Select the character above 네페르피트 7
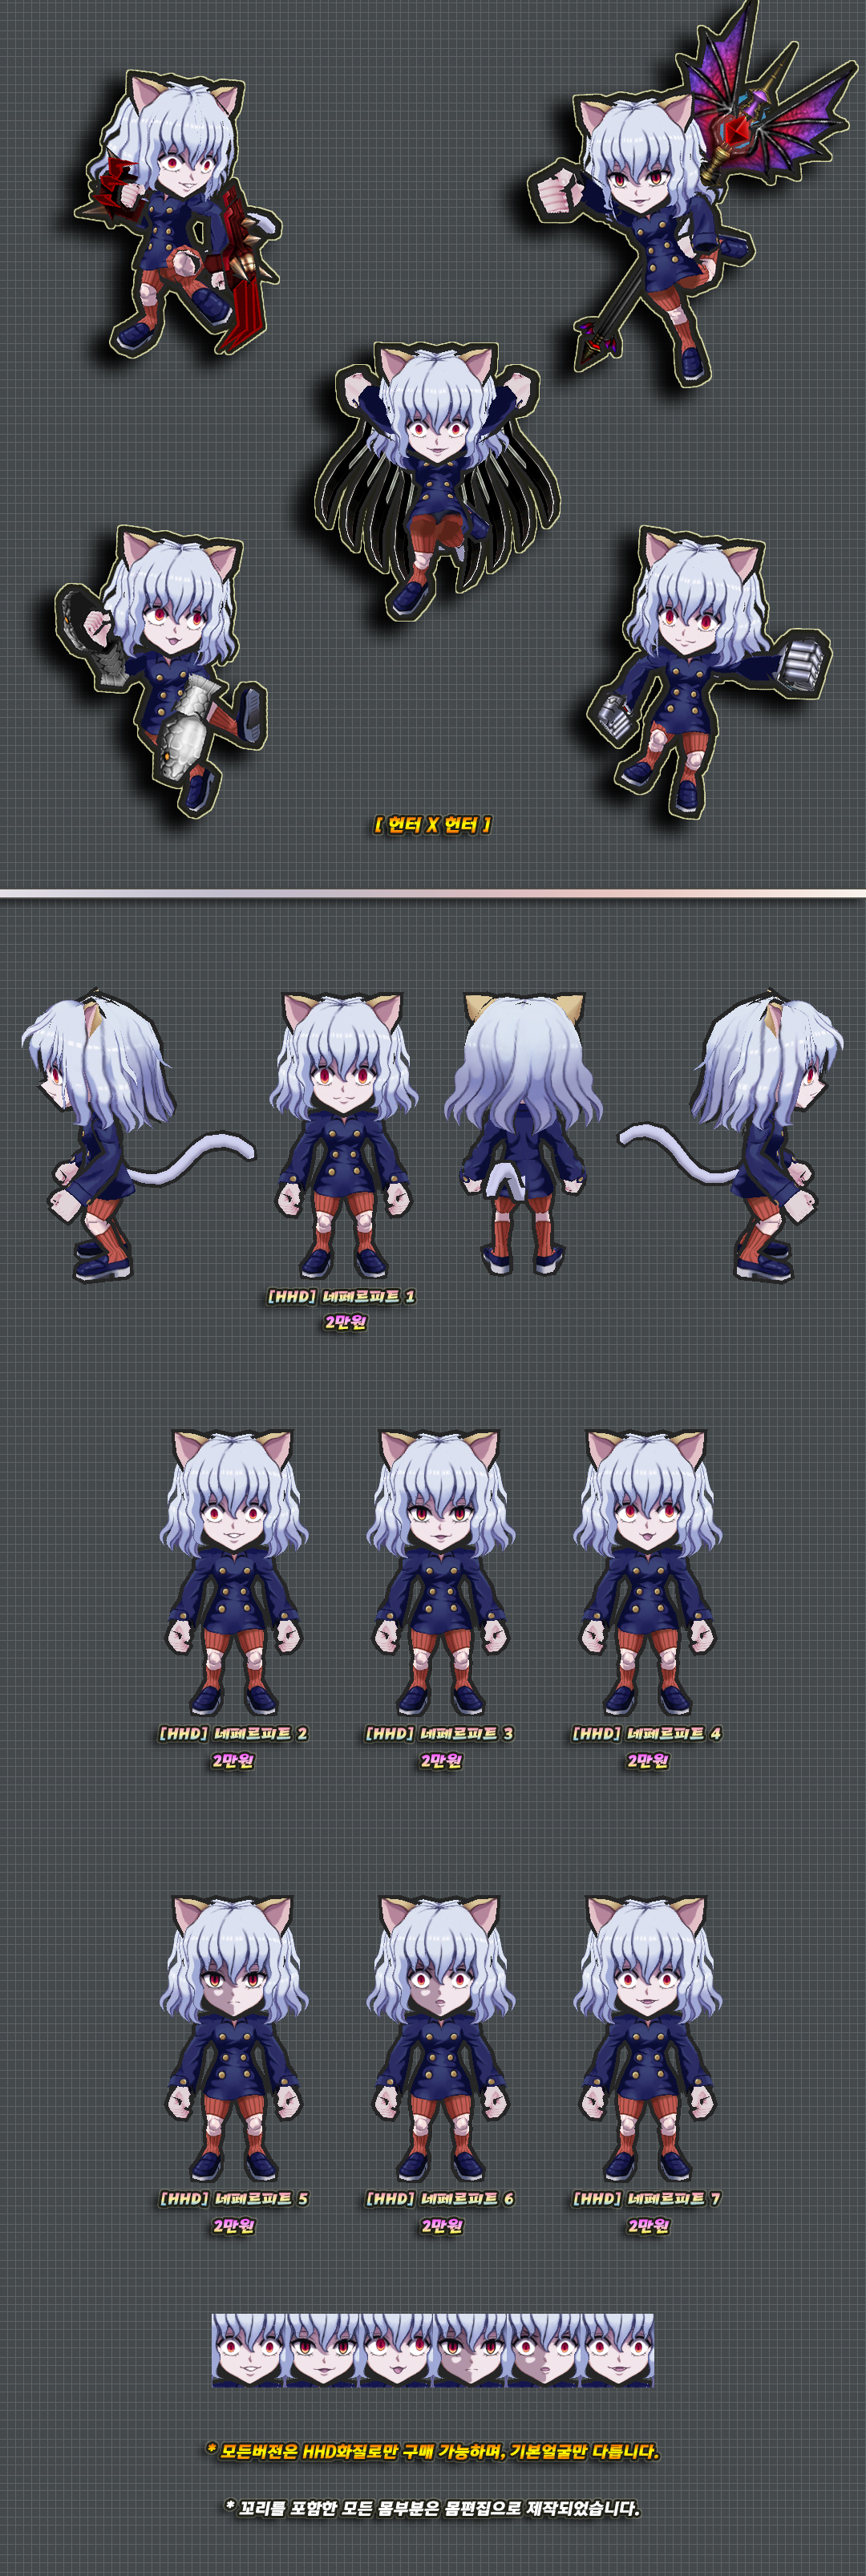866x2576 pixels. pyautogui.click(x=647, y=2039)
